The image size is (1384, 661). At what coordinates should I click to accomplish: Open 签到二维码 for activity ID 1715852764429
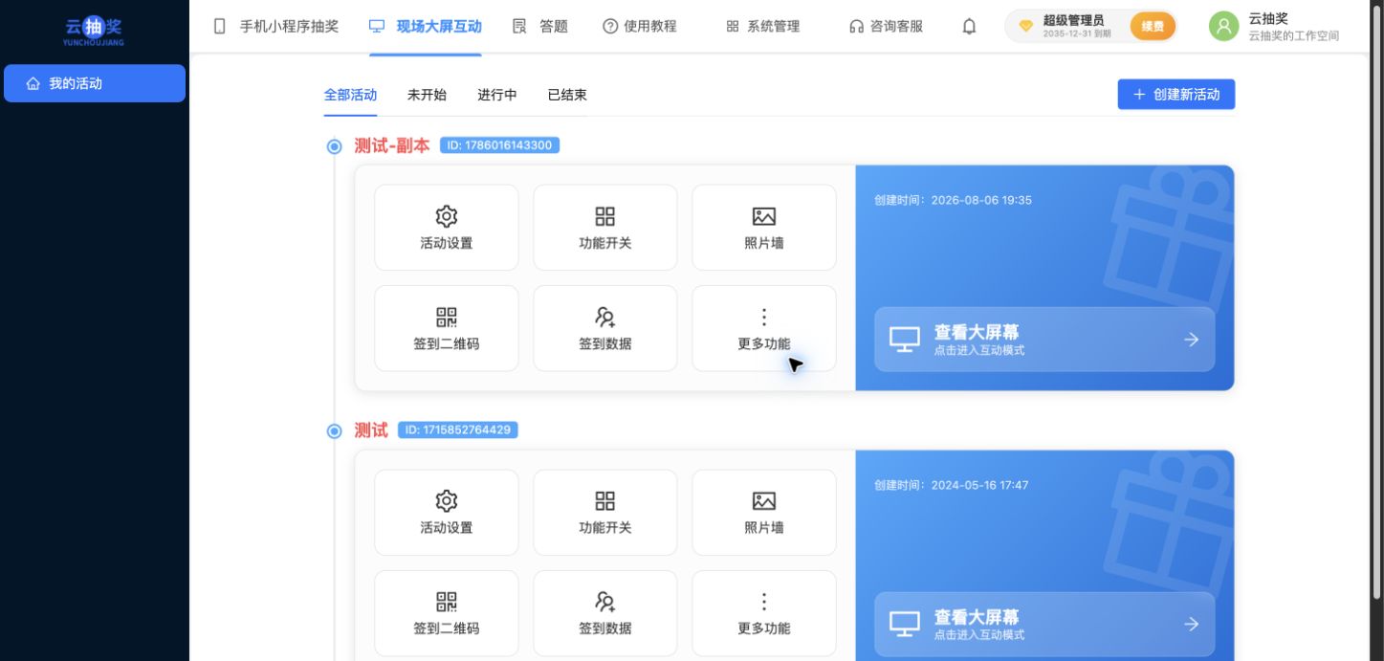click(x=447, y=613)
